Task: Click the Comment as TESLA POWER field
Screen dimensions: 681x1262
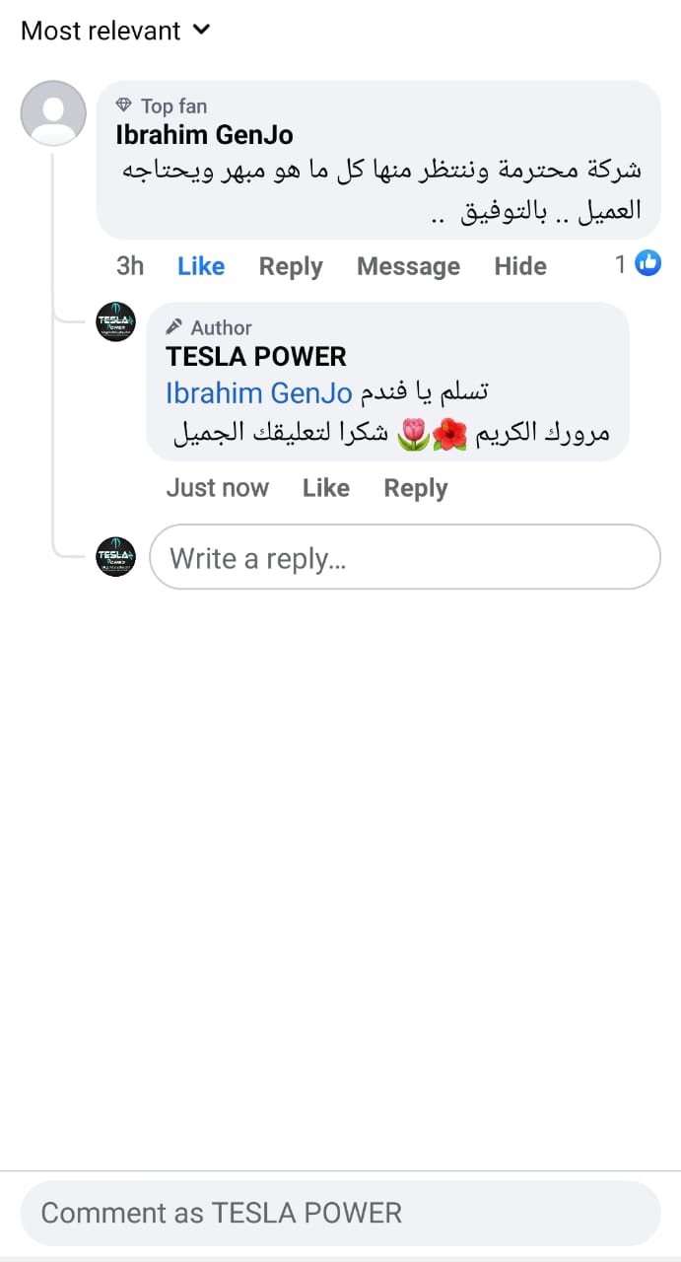Action: (x=340, y=1213)
